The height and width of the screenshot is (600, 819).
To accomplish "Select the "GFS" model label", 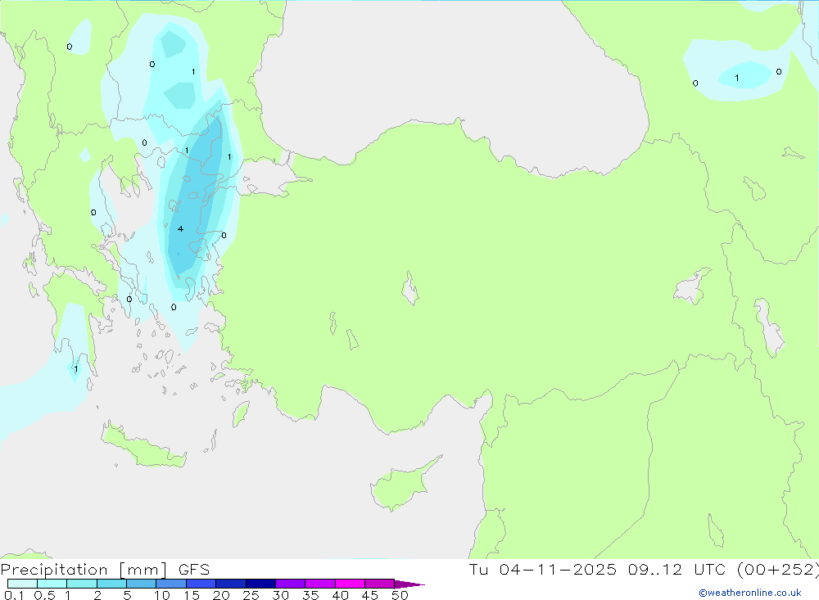I will point(194,570).
